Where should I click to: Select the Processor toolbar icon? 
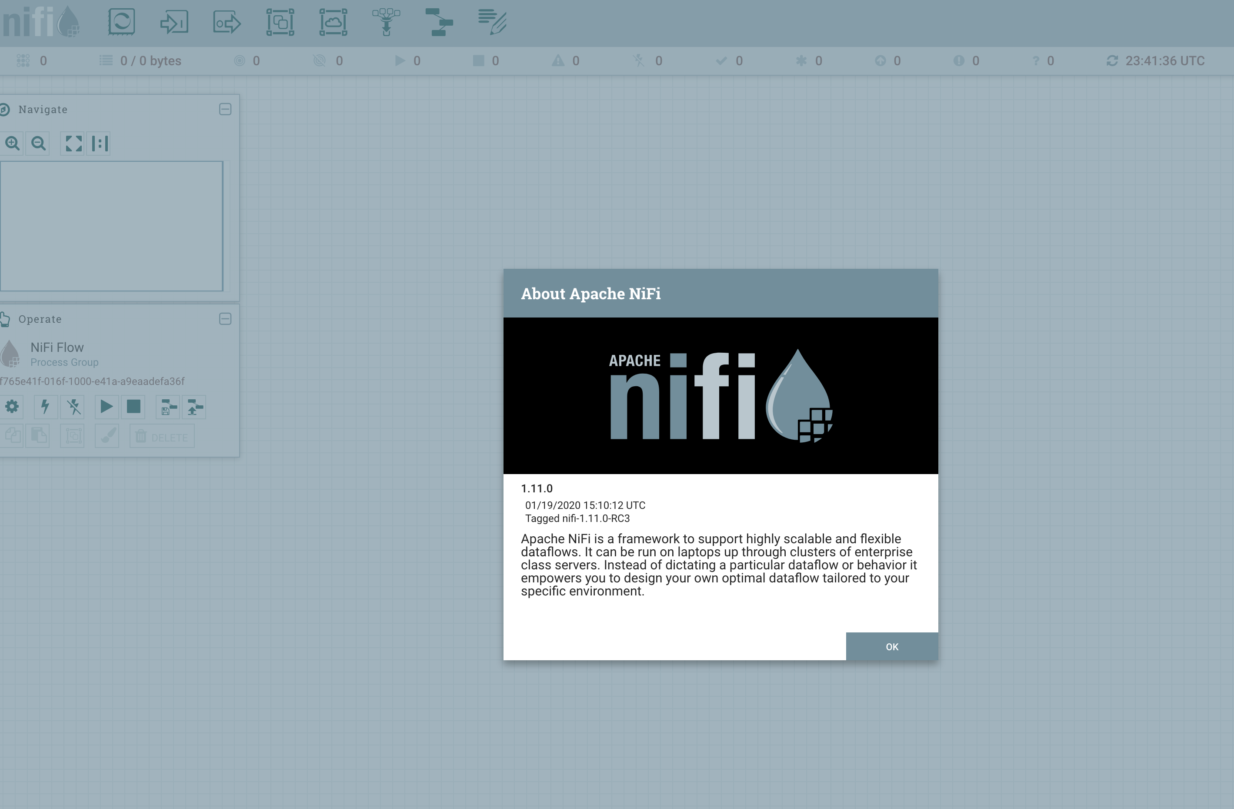(x=121, y=22)
